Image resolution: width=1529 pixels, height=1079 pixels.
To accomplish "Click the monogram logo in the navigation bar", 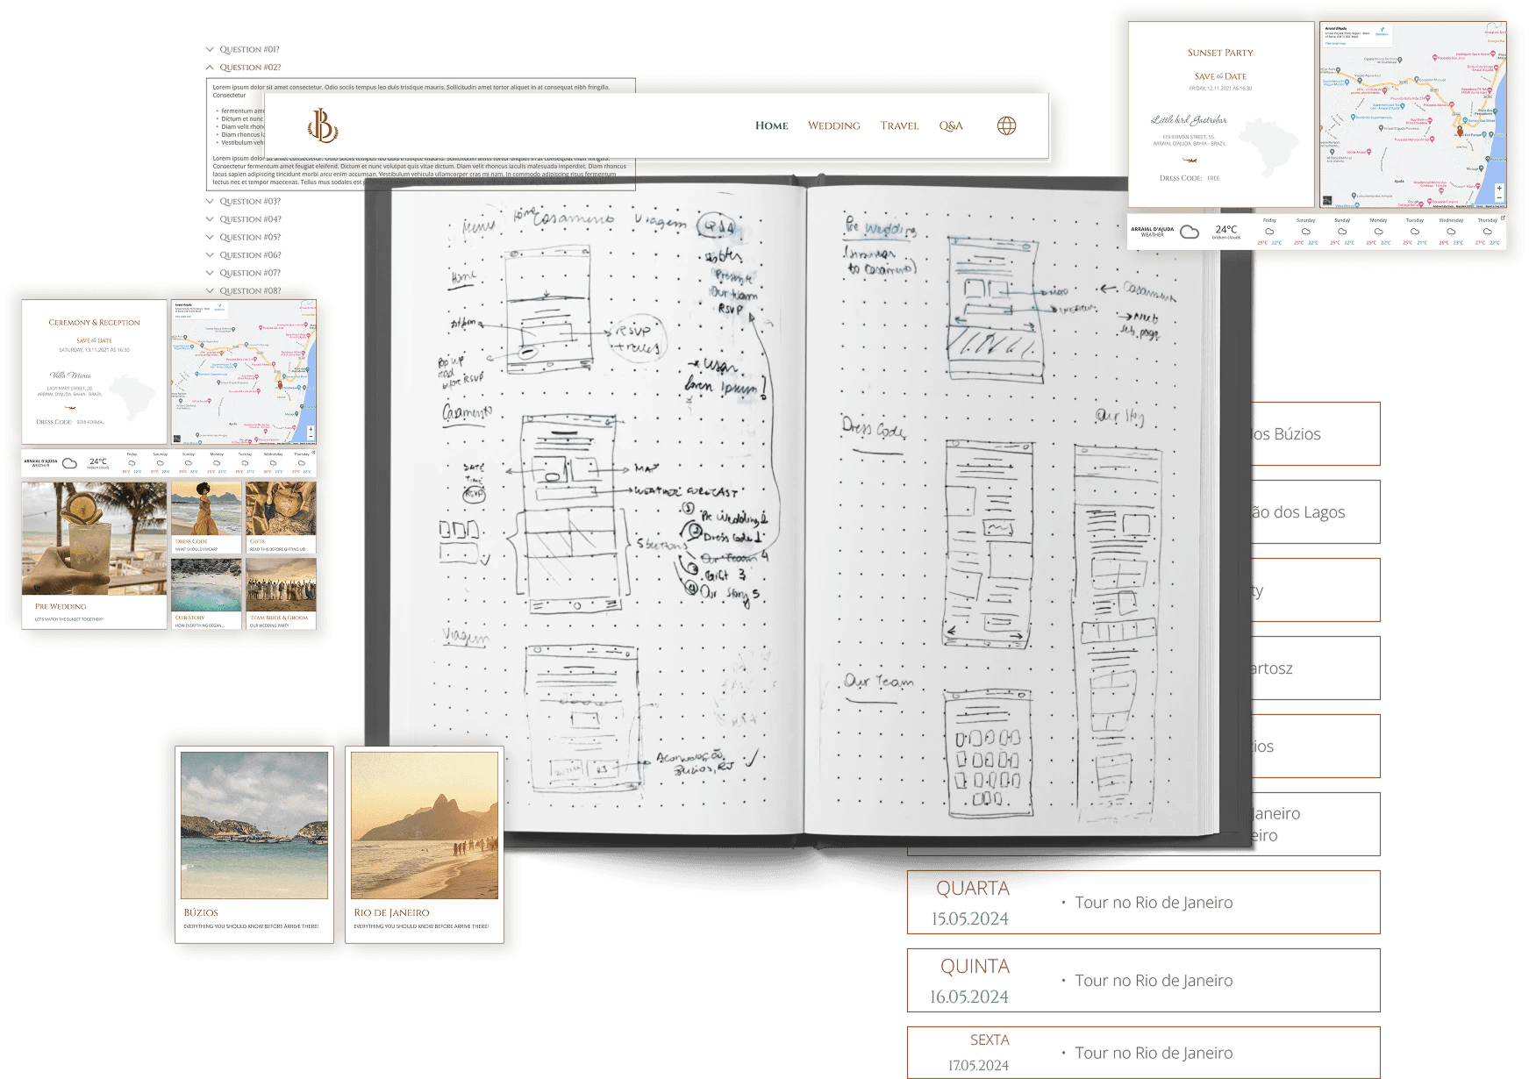I will pyautogui.click(x=323, y=125).
